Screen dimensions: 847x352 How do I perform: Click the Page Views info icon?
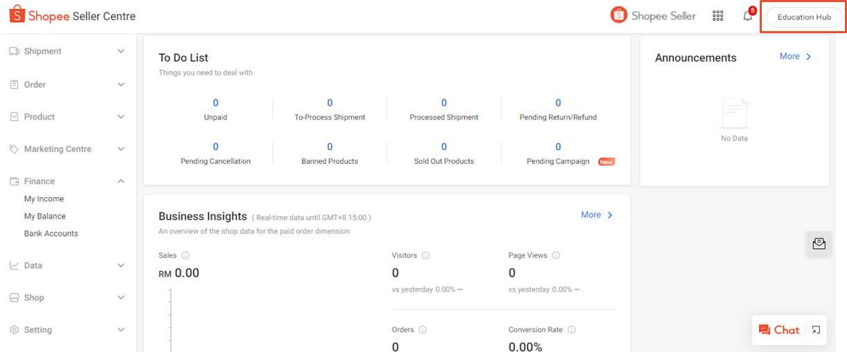[555, 255]
